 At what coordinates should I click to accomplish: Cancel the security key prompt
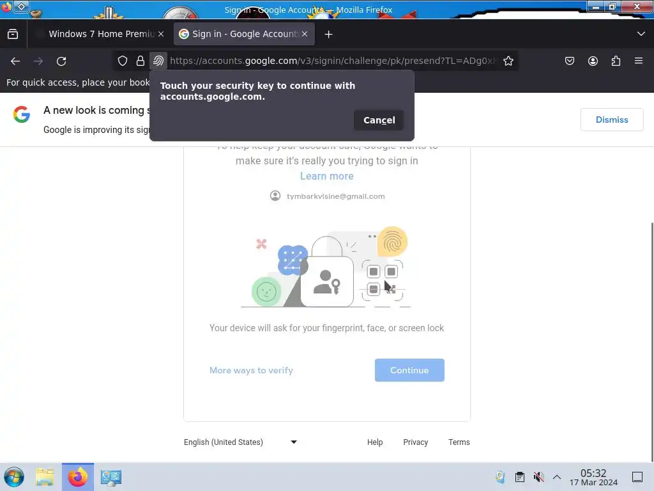(379, 120)
